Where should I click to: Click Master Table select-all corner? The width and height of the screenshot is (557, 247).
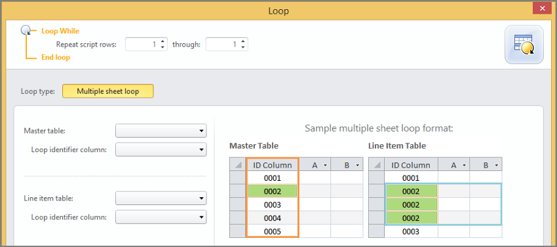238,165
